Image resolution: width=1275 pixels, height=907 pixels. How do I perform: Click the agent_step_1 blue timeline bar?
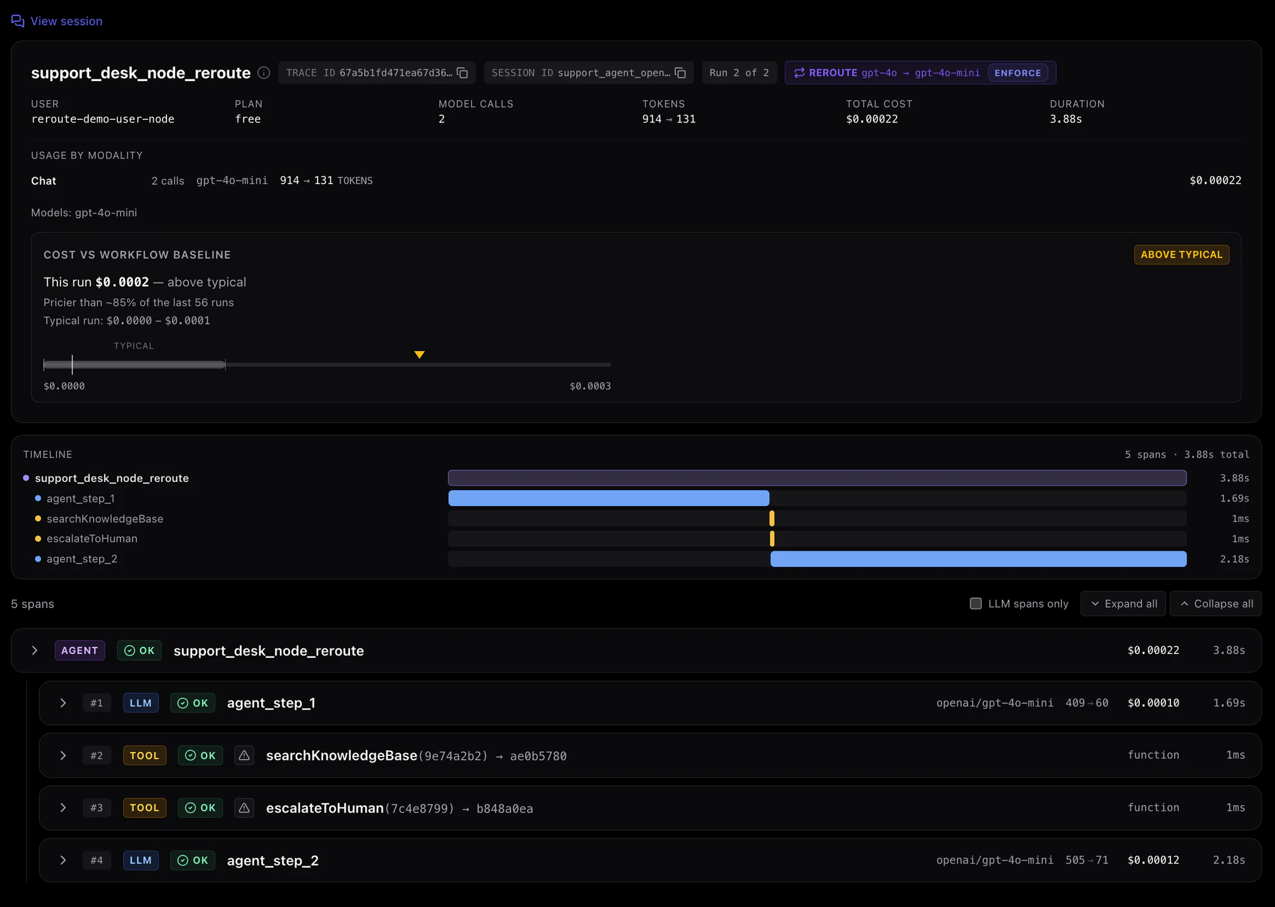609,498
